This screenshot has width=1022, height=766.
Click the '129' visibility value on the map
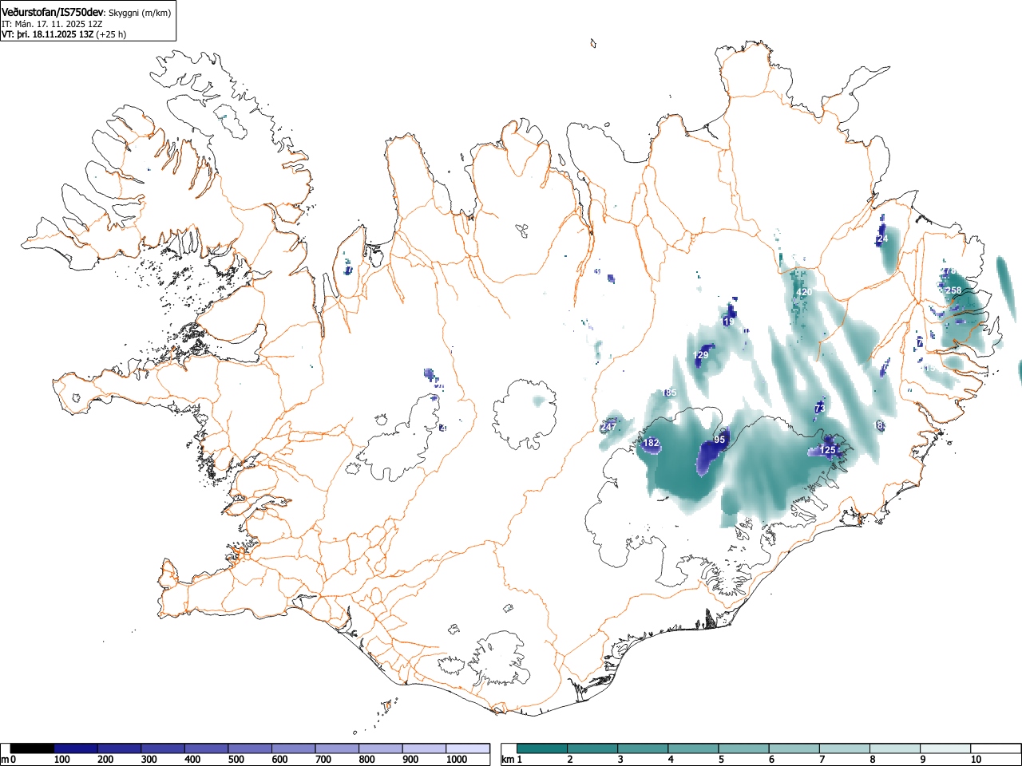click(701, 355)
